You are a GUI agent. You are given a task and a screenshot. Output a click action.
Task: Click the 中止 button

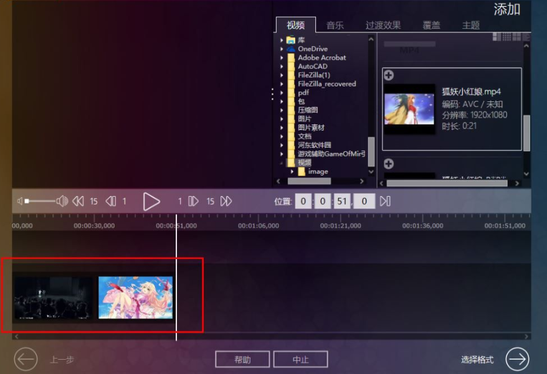click(x=301, y=359)
